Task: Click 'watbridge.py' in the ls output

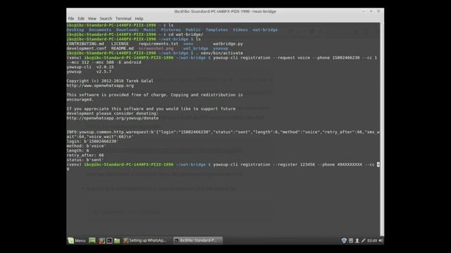Action: click(x=228, y=44)
